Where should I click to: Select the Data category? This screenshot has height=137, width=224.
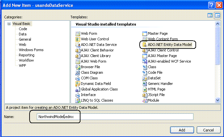[x=23, y=34]
